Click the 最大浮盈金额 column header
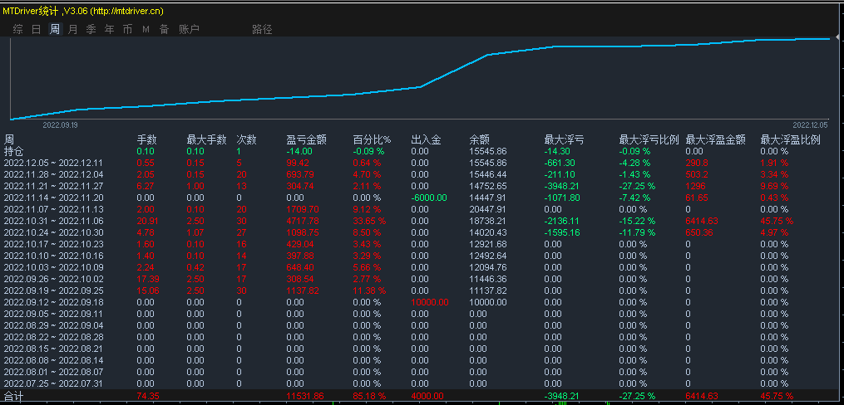 pyautogui.click(x=715, y=139)
